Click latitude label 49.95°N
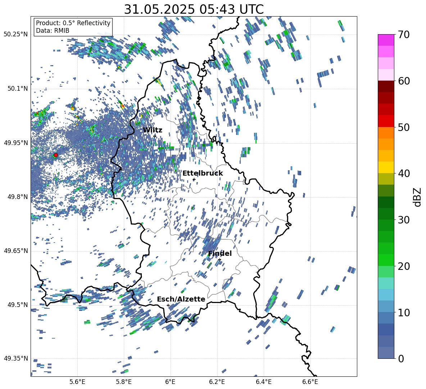This screenshot has width=426, height=389. point(16,143)
